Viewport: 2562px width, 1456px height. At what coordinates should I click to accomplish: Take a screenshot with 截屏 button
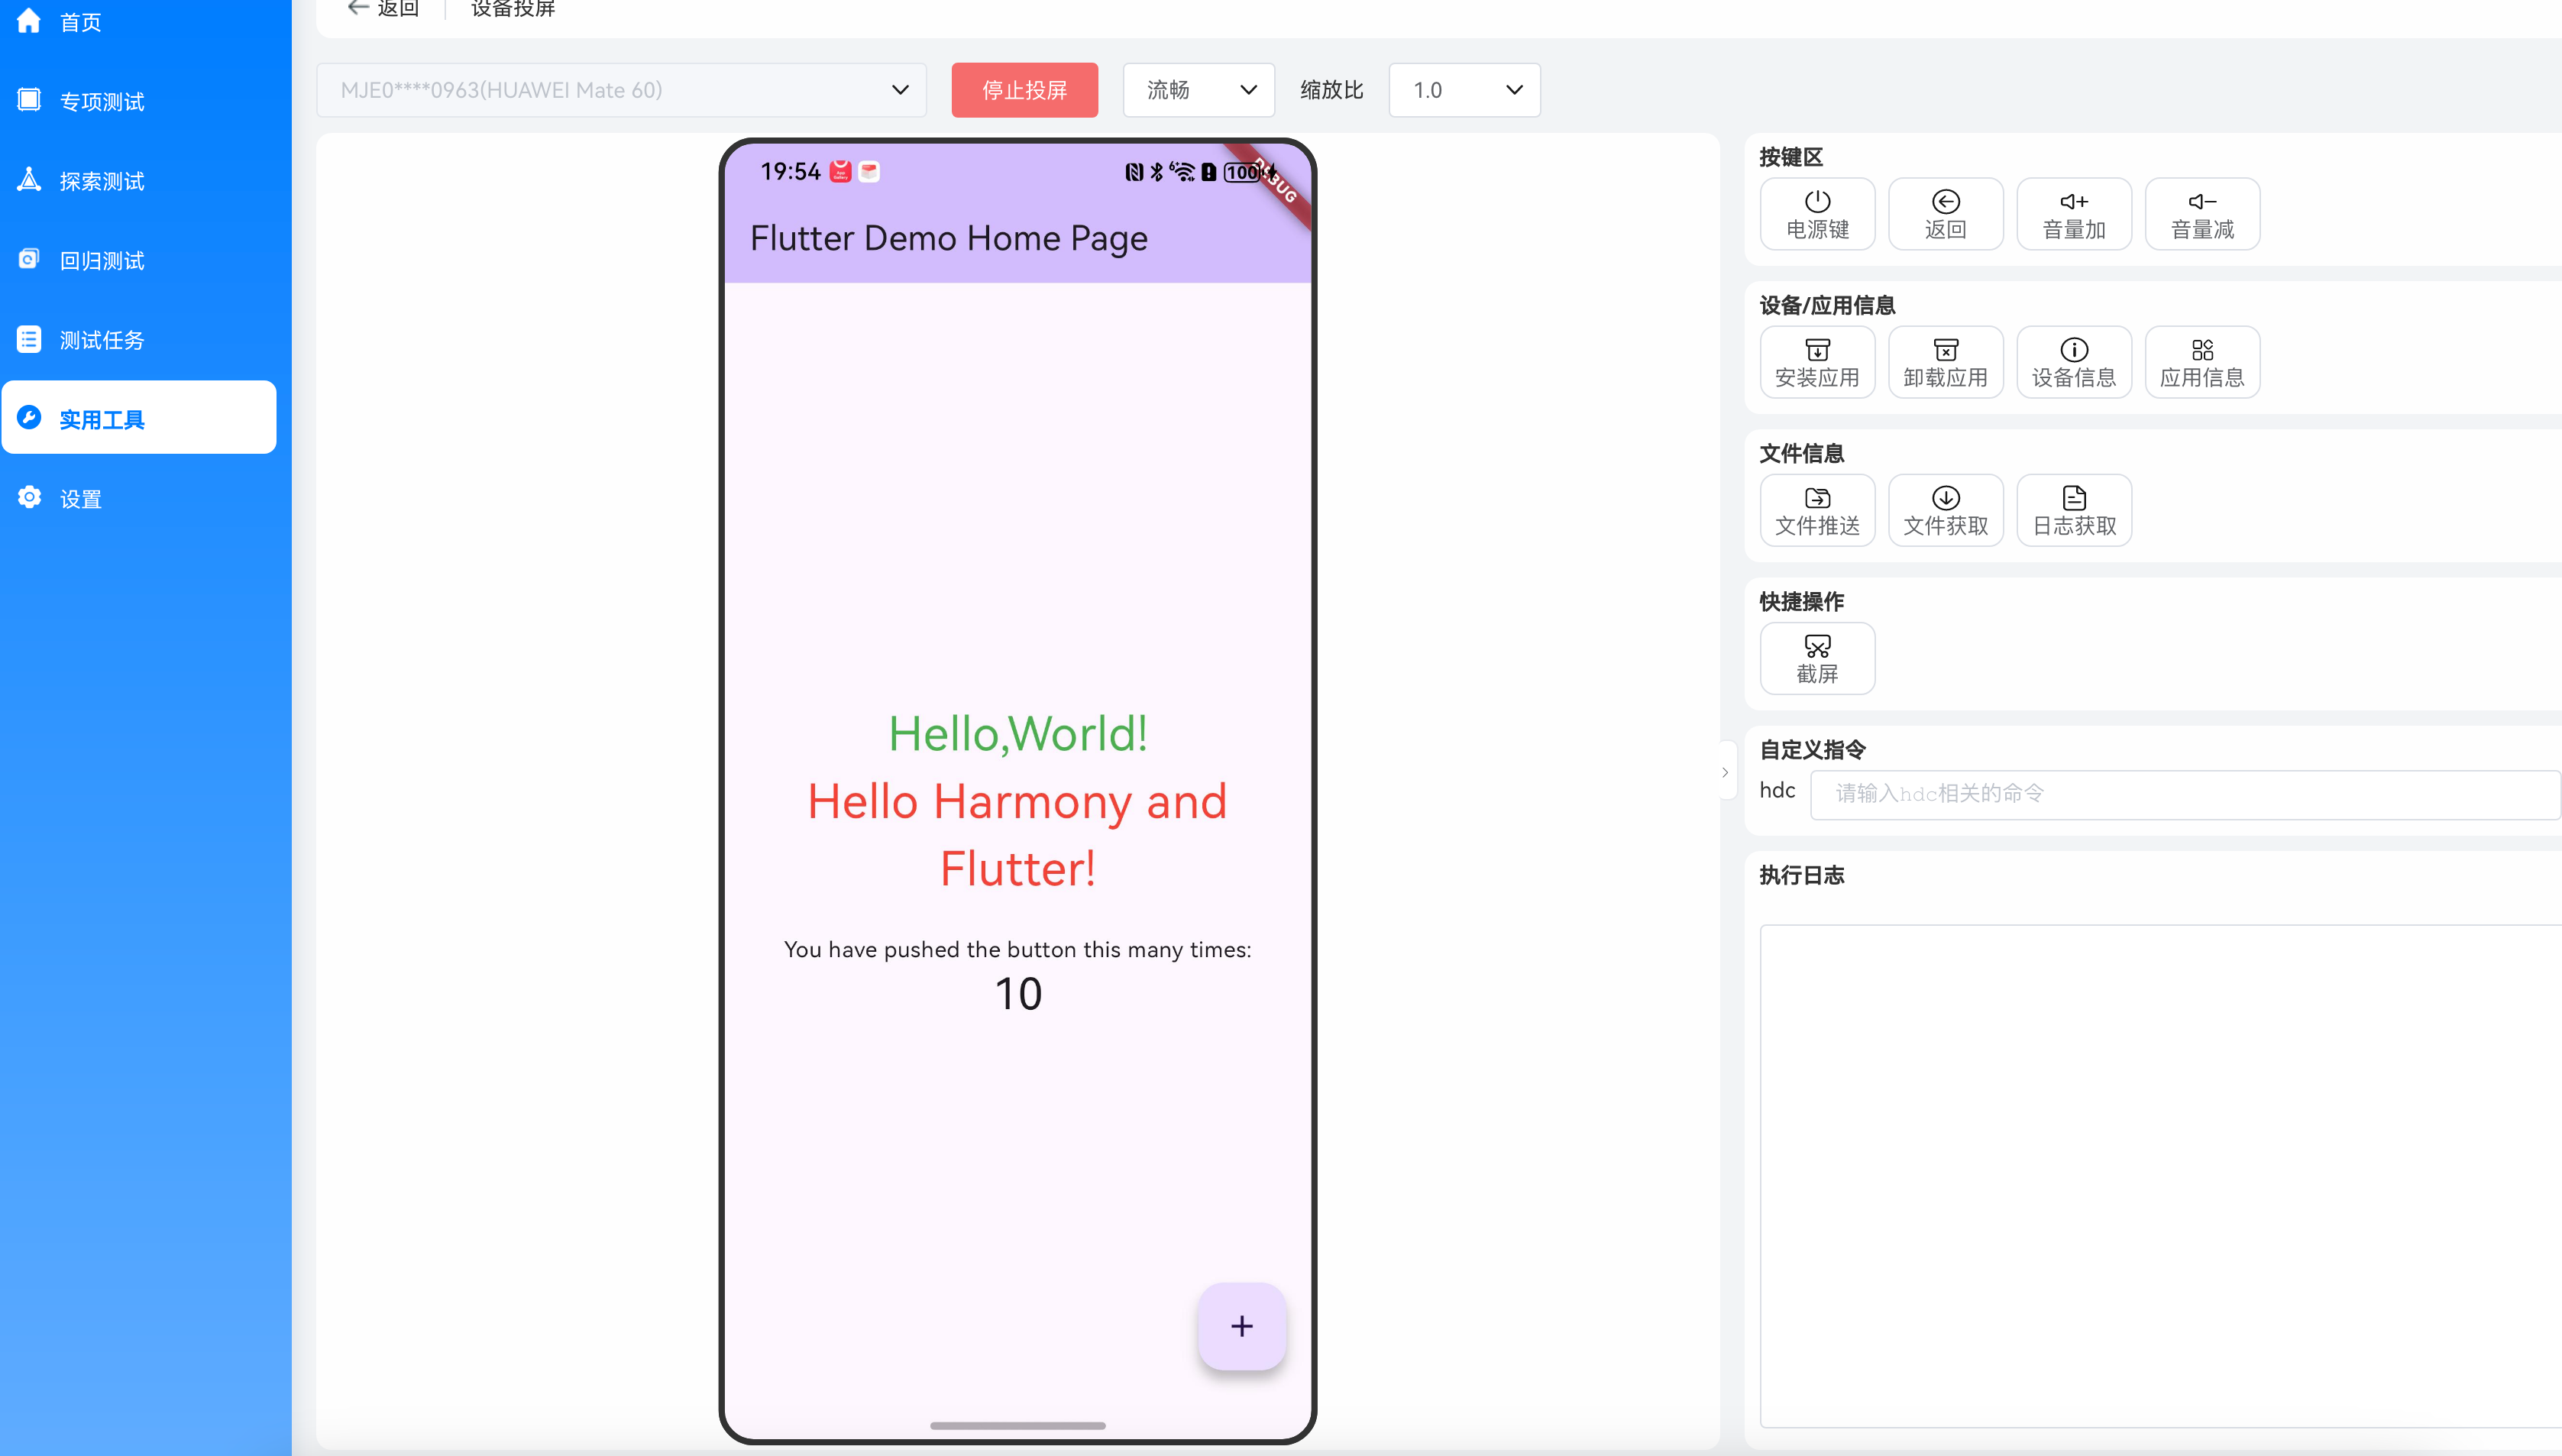(x=1816, y=658)
